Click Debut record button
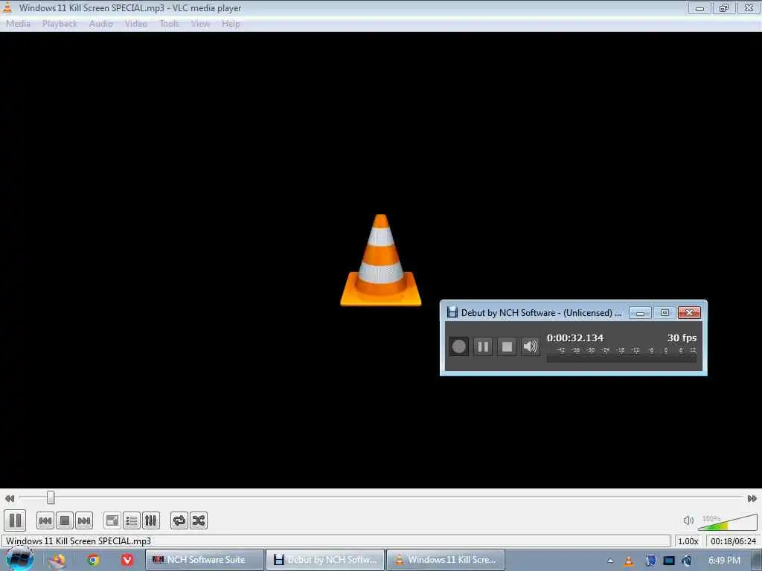 (x=458, y=346)
